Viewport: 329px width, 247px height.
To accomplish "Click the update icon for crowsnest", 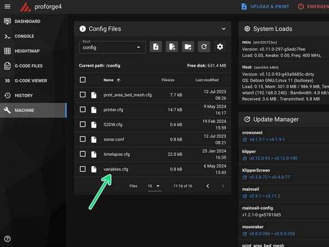I will pyautogui.click(x=245, y=140).
